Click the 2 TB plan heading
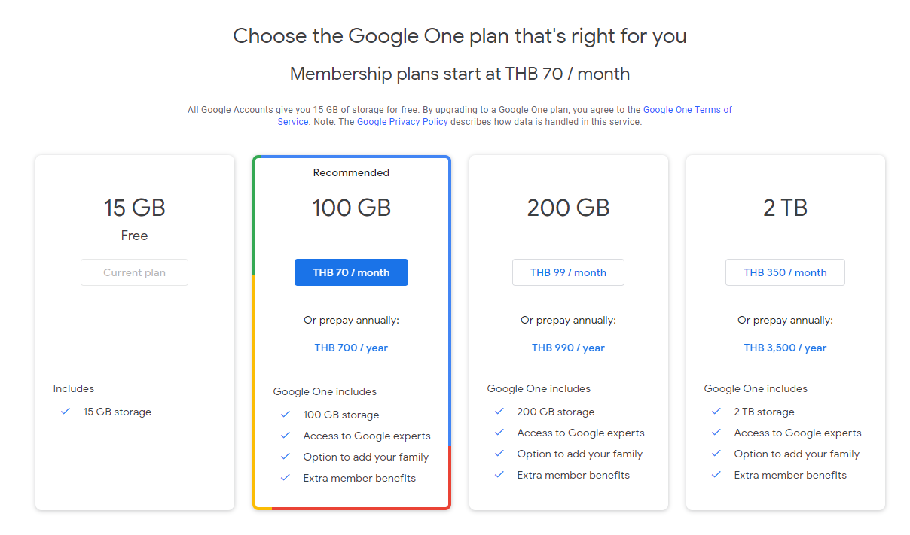This screenshot has height=535, width=910. click(x=785, y=208)
